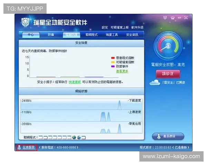Click the 下載速度 traffic graph
Screen dimensions: 207x165
click(x=81, y=104)
